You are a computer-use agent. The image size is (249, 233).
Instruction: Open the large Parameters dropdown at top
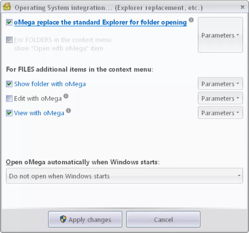point(220,35)
